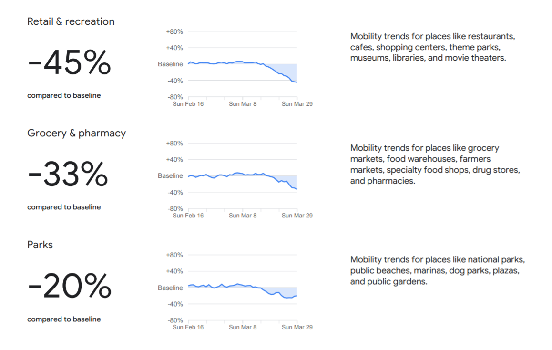Image resolution: width=552 pixels, height=350 pixels.
Task: Click the -80% label on the grocery chart
Action: pos(174,208)
